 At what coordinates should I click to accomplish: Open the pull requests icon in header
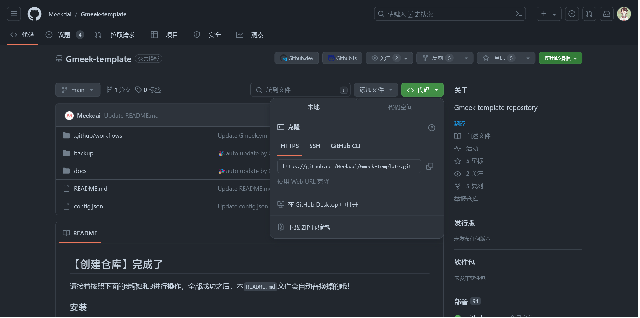pyautogui.click(x=589, y=14)
